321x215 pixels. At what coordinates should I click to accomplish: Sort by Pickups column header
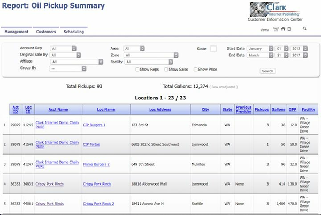tap(262, 110)
